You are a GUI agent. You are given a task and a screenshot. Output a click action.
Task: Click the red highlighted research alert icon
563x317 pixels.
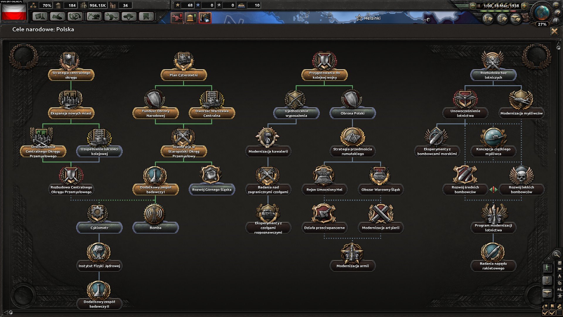coord(205,18)
